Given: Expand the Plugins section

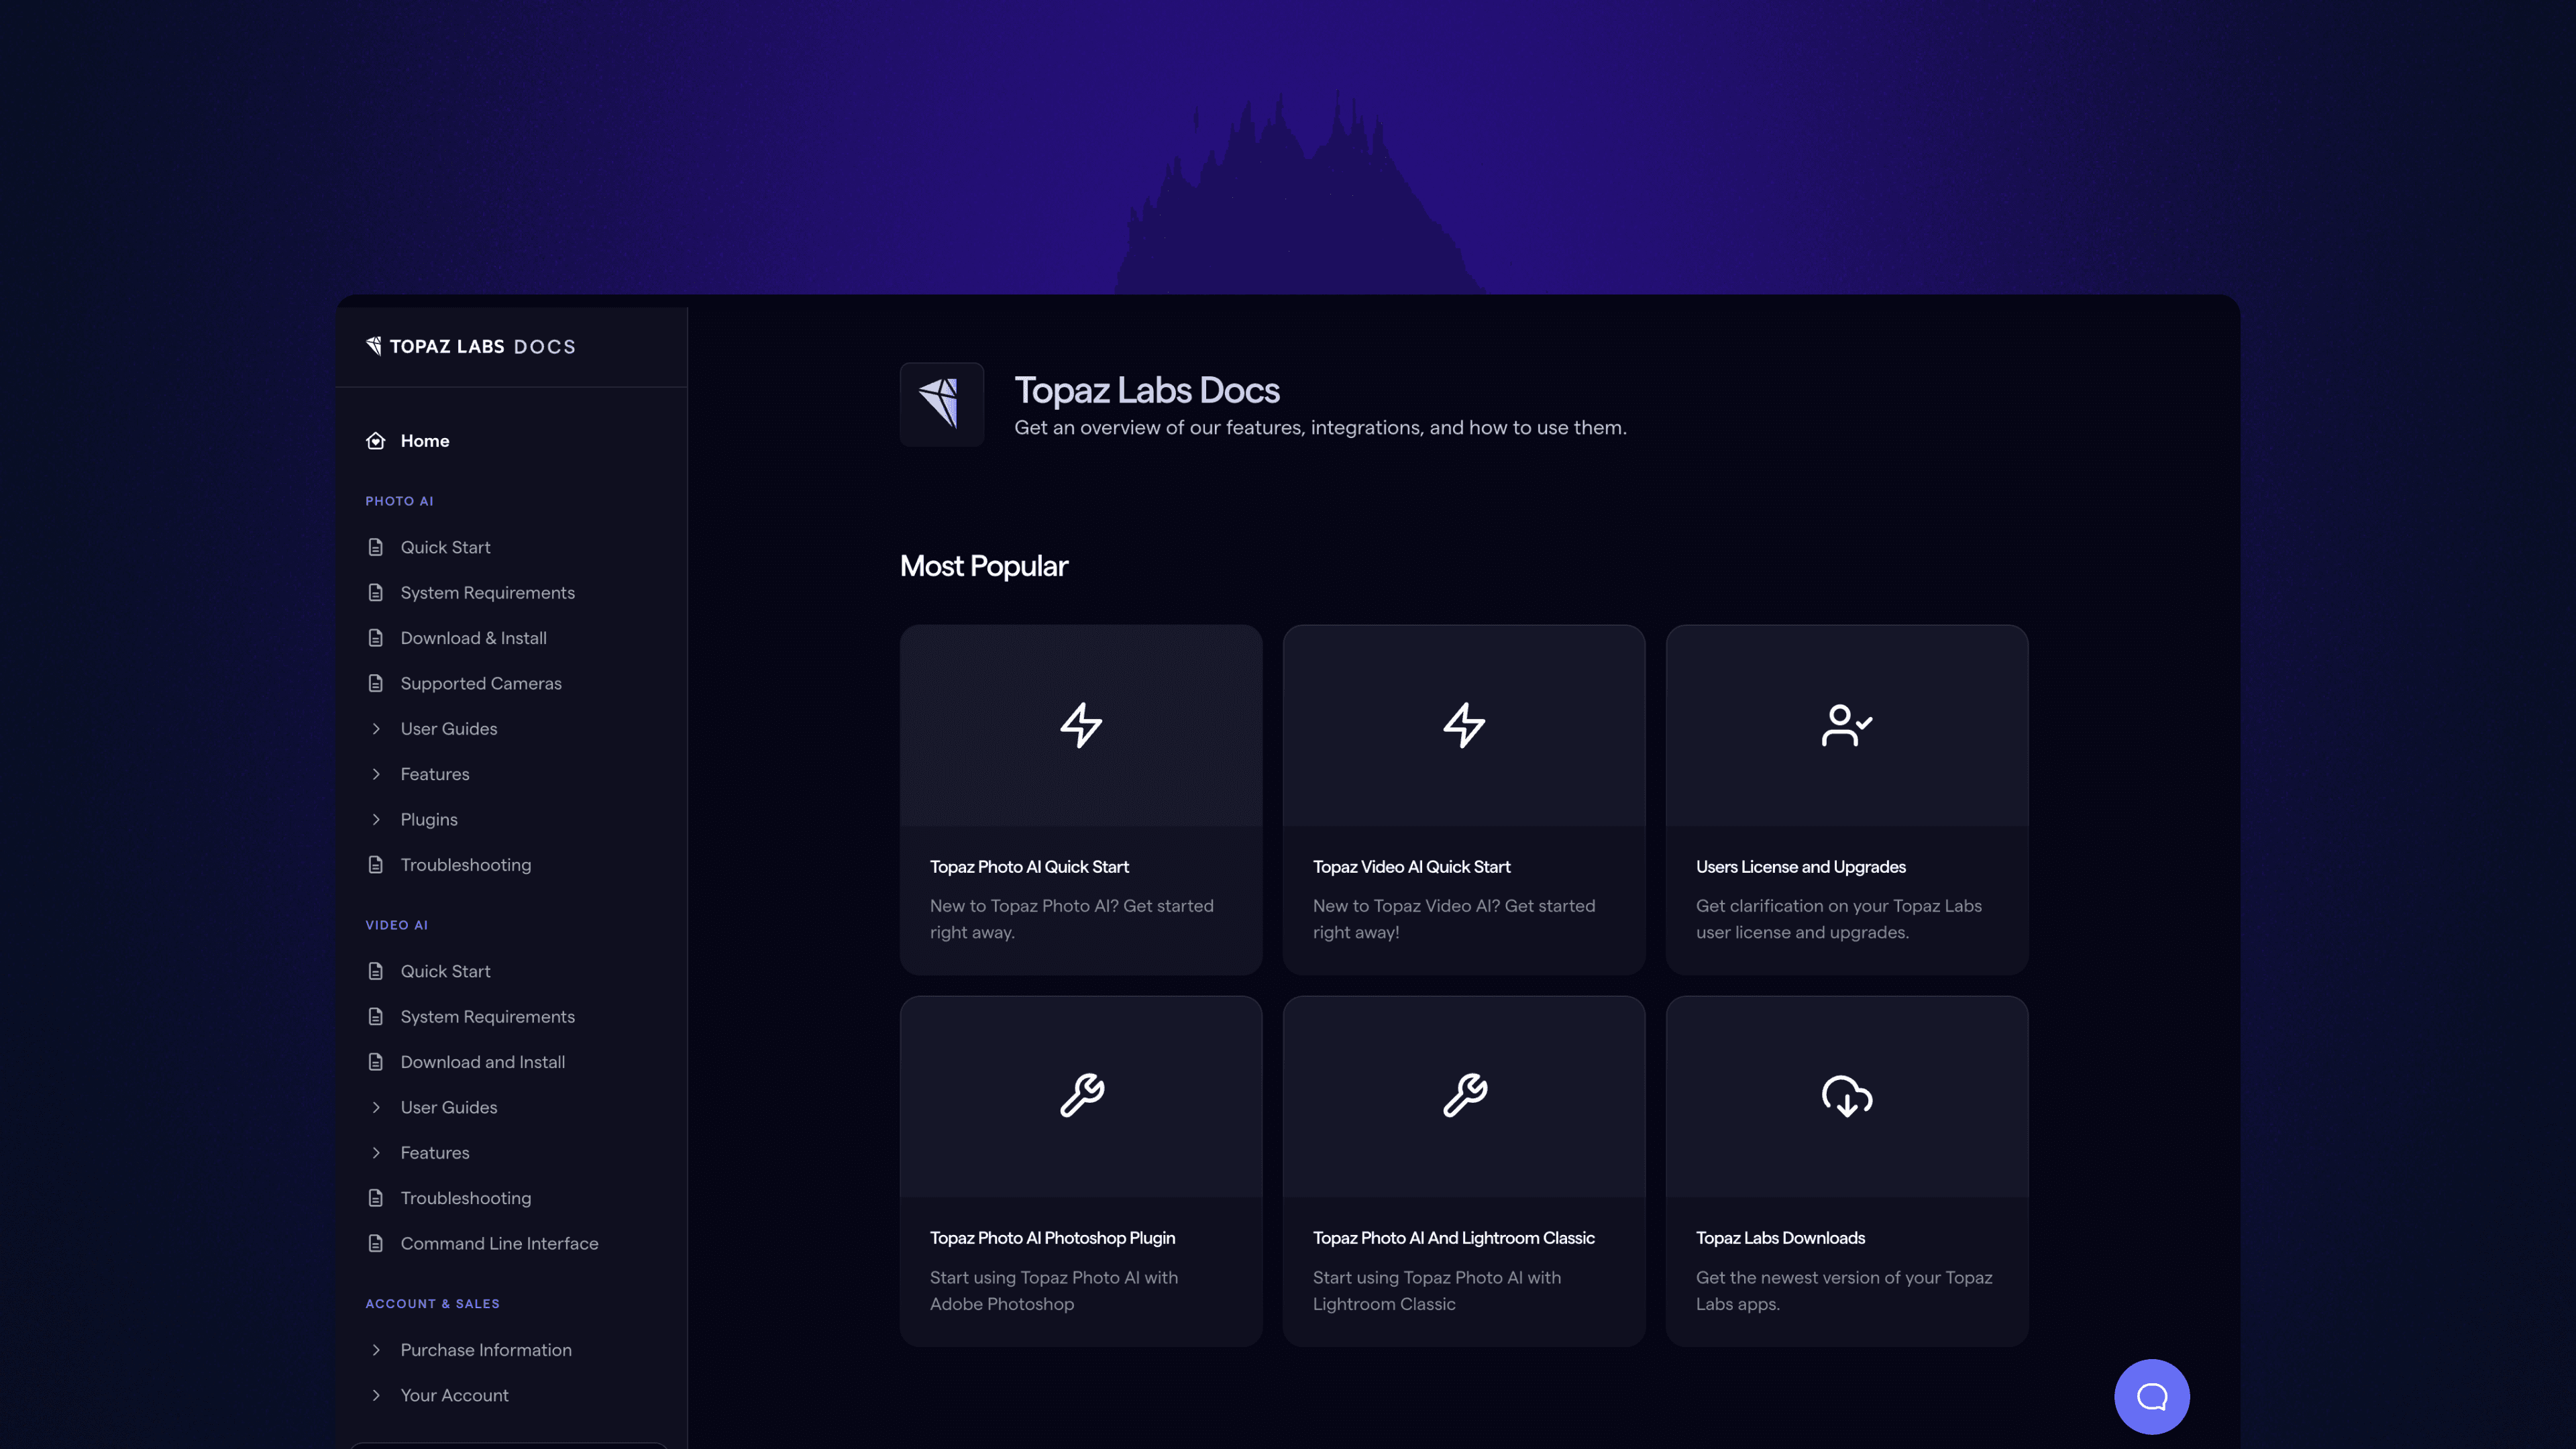Looking at the screenshot, I should click(x=429, y=819).
